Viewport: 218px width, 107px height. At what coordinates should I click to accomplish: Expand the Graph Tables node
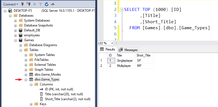pyautogui.click(x=26, y=70)
